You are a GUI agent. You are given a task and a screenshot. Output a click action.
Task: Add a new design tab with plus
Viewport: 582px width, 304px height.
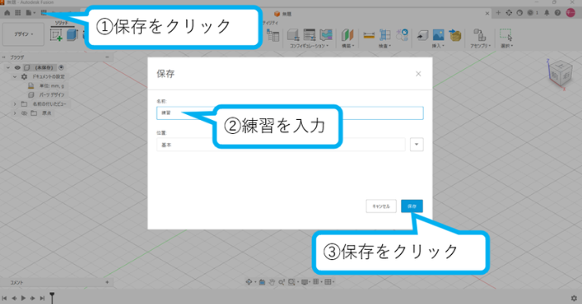click(498, 13)
